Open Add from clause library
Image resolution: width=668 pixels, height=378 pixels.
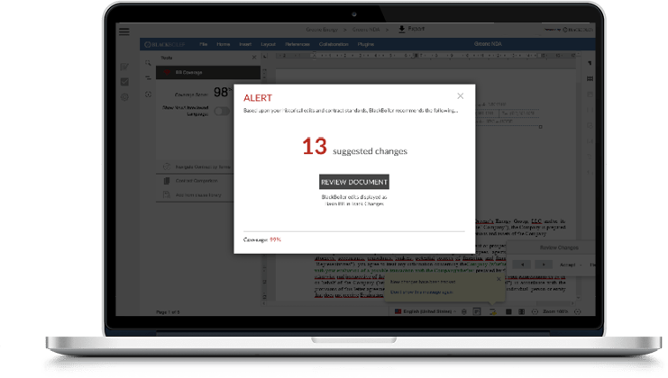(x=198, y=195)
